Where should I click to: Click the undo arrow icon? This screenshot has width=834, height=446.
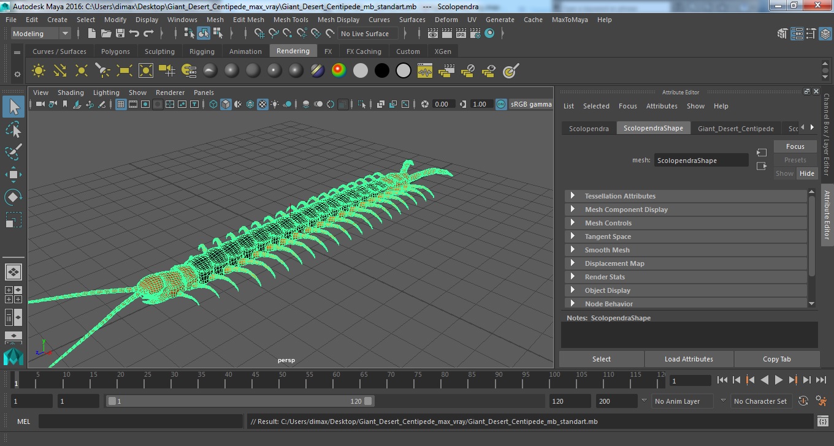(x=134, y=34)
